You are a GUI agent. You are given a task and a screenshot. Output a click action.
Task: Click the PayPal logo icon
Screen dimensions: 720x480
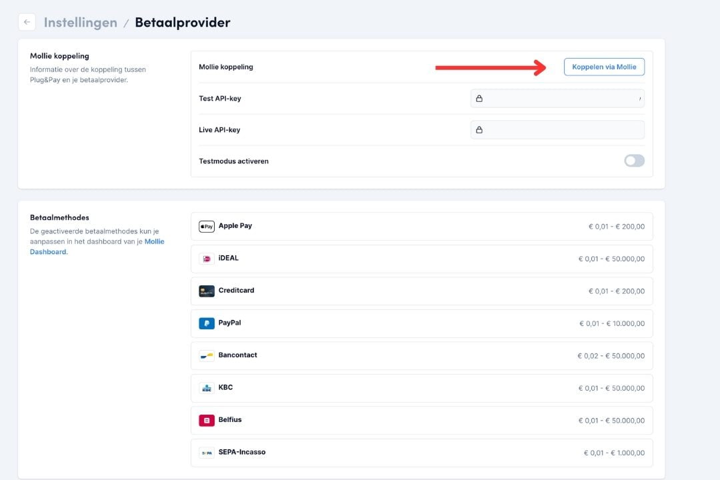point(207,323)
